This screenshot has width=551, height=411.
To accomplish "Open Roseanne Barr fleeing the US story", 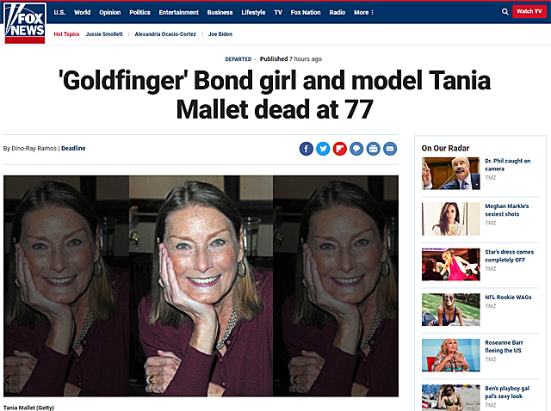I will click(x=504, y=347).
